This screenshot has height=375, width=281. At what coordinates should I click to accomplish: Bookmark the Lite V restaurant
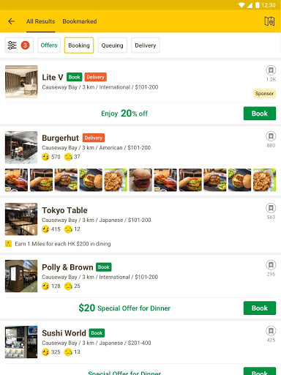tap(271, 70)
